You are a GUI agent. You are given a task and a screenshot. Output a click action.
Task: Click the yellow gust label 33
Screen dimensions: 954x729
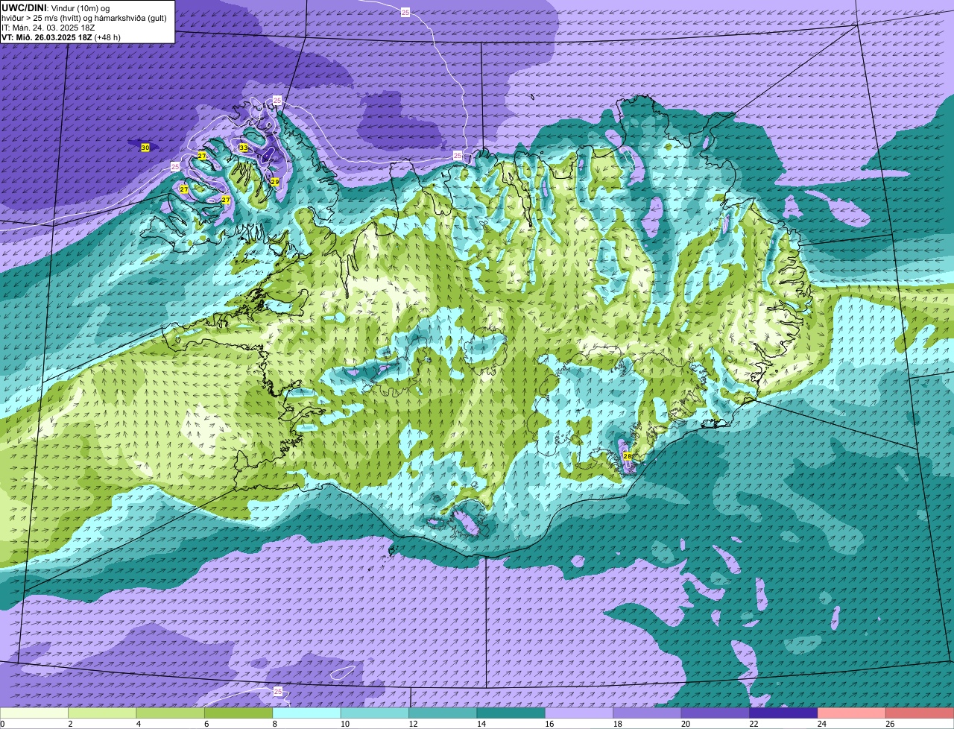243,148
